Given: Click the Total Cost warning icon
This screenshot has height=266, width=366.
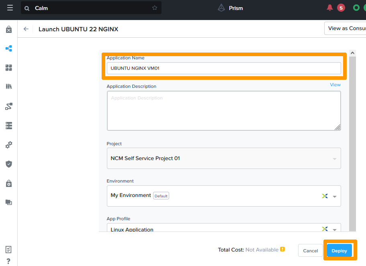Looking at the screenshot, I should tap(282, 249).
